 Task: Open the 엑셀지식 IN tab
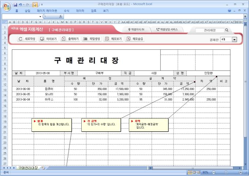pyautogui.click(x=136, y=30)
